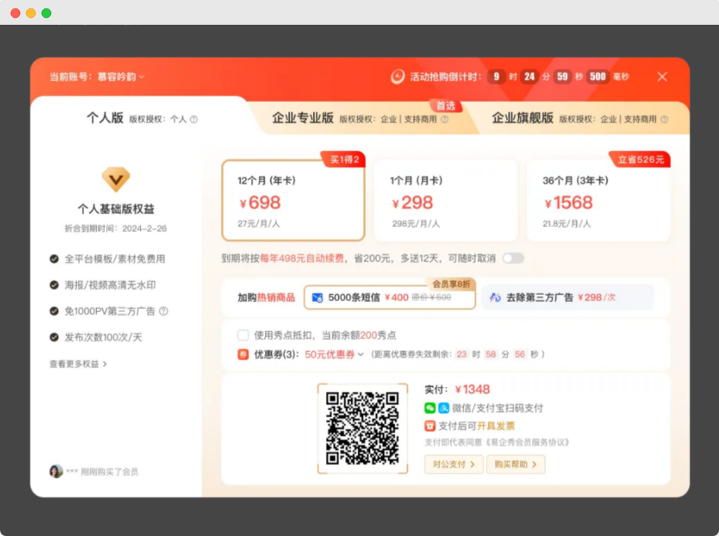
Task: Click the help icon beside 免1000PV第三方广告
Action: tap(163, 311)
